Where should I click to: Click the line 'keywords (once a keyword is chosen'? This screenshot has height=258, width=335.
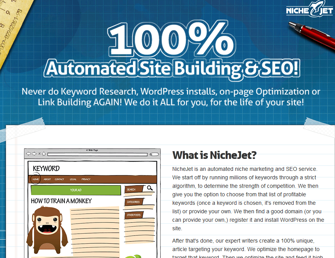244,203
